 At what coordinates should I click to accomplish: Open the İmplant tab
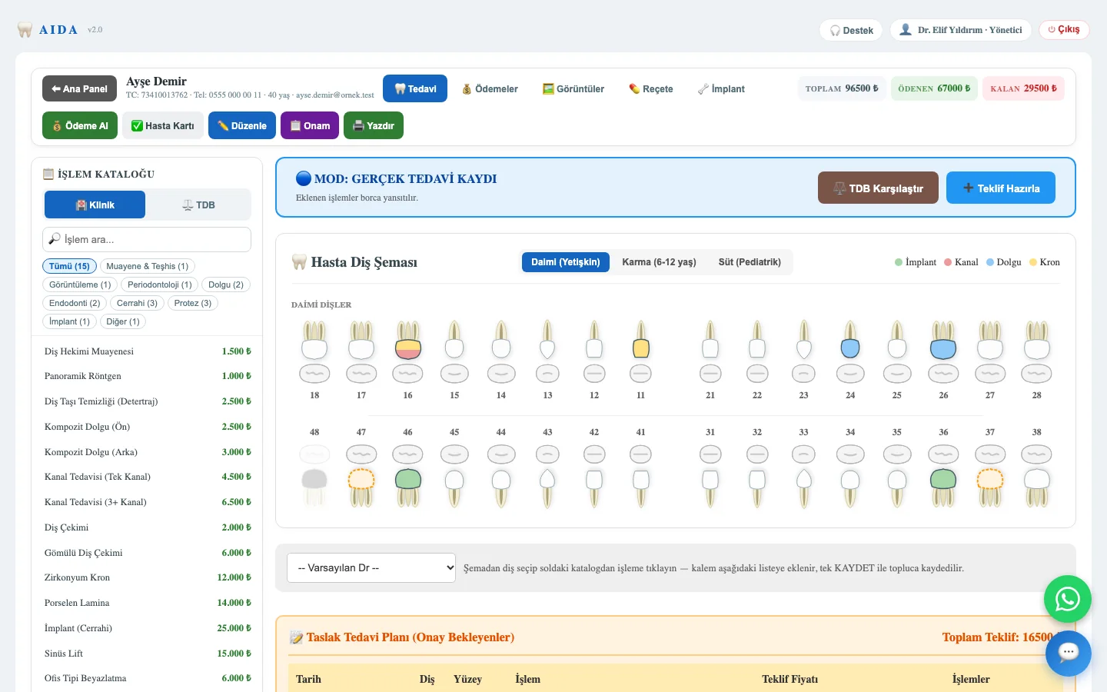point(721,88)
